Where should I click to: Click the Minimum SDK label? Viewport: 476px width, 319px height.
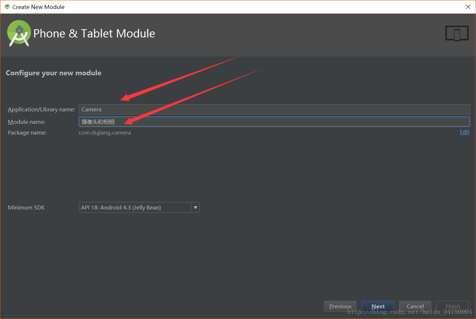pos(26,207)
